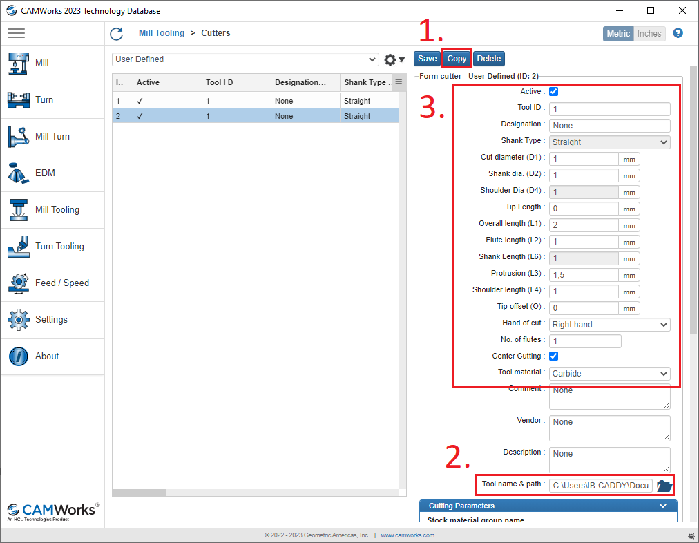The width and height of the screenshot is (699, 543).
Task: Open the Mill section icon
Action: (x=18, y=64)
